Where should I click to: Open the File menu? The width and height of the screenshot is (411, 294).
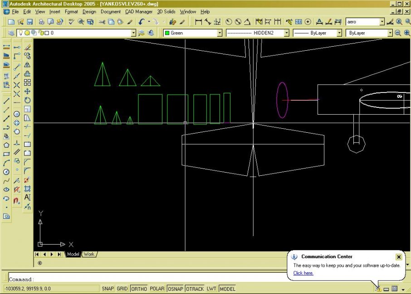pos(15,11)
